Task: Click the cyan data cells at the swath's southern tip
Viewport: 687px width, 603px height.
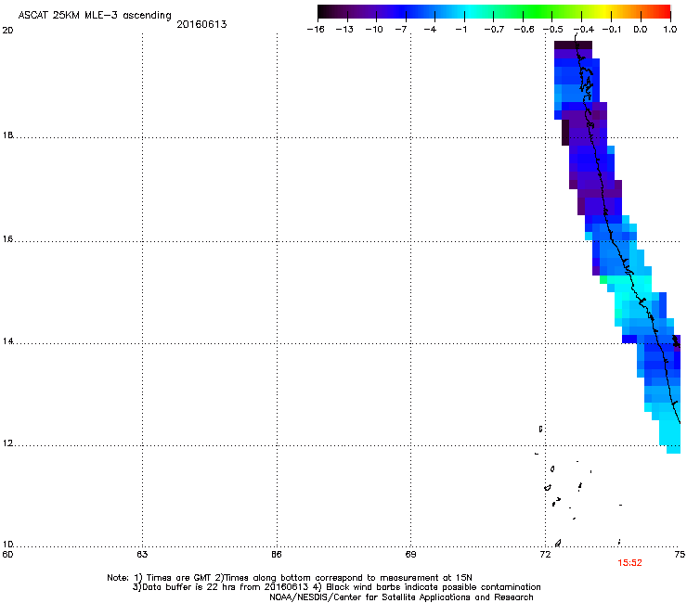Action: [x=670, y=436]
